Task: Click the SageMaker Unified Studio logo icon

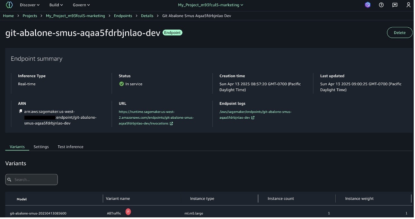Action: coord(9,5)
